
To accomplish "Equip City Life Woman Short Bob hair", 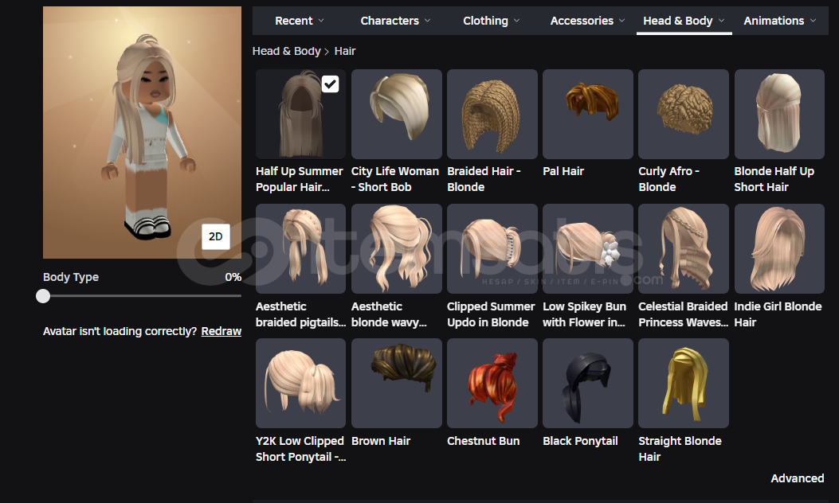I will point(397,114).
